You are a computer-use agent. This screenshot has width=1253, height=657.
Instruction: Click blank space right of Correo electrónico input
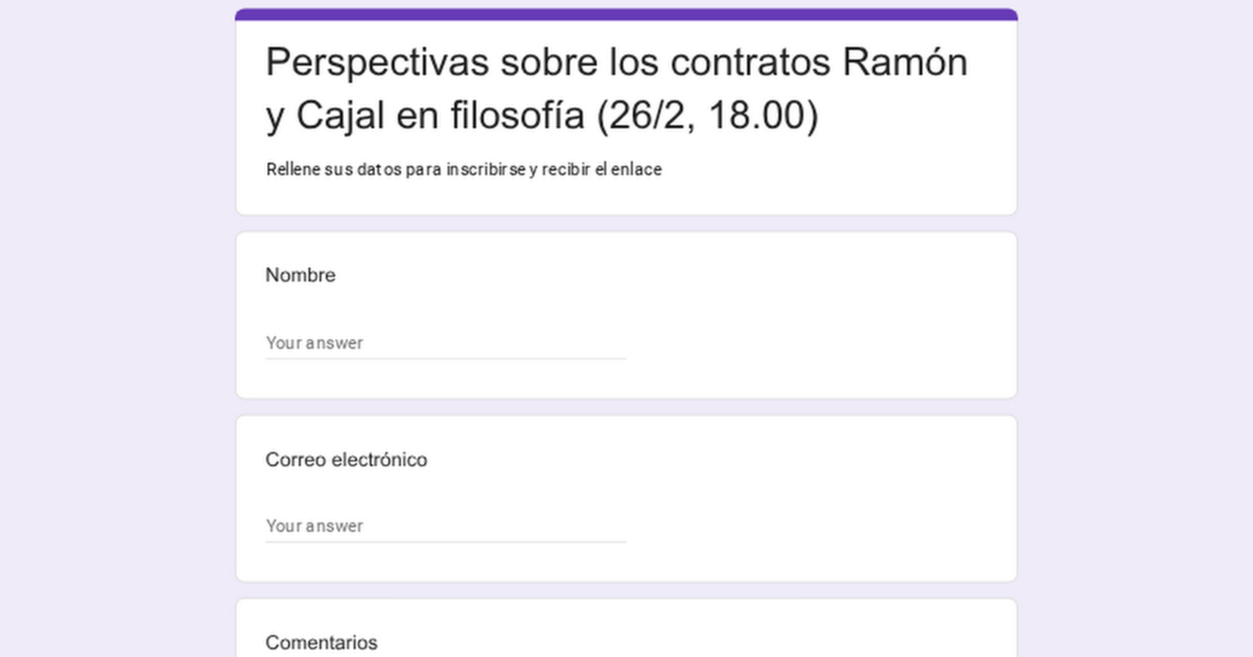click(x=814, y=526)
